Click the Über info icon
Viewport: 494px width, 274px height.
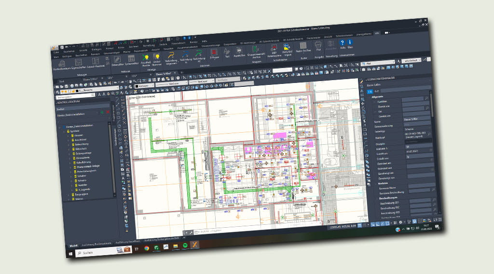[350, 43]
